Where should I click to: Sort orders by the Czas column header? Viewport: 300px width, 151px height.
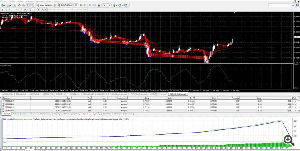51,98
